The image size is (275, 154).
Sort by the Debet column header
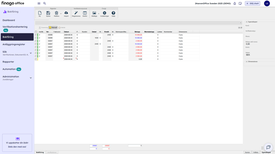click(x=94, y=32)
